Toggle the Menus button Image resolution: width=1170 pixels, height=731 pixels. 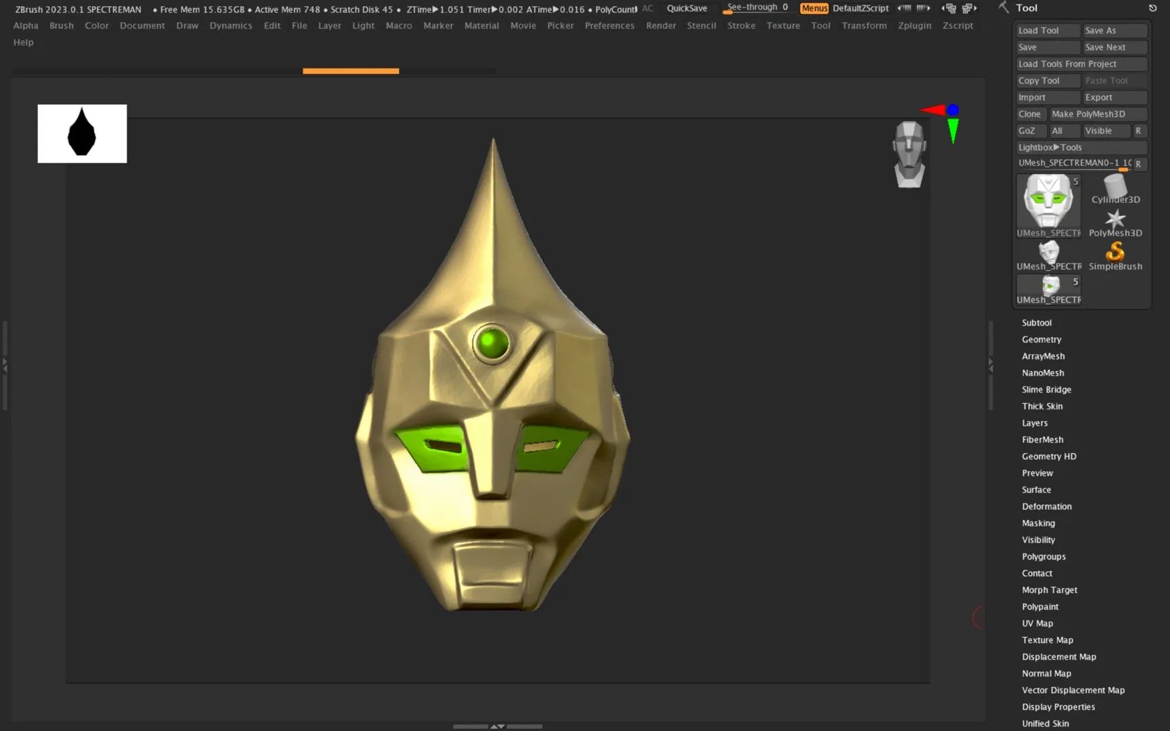click(814, 8)
